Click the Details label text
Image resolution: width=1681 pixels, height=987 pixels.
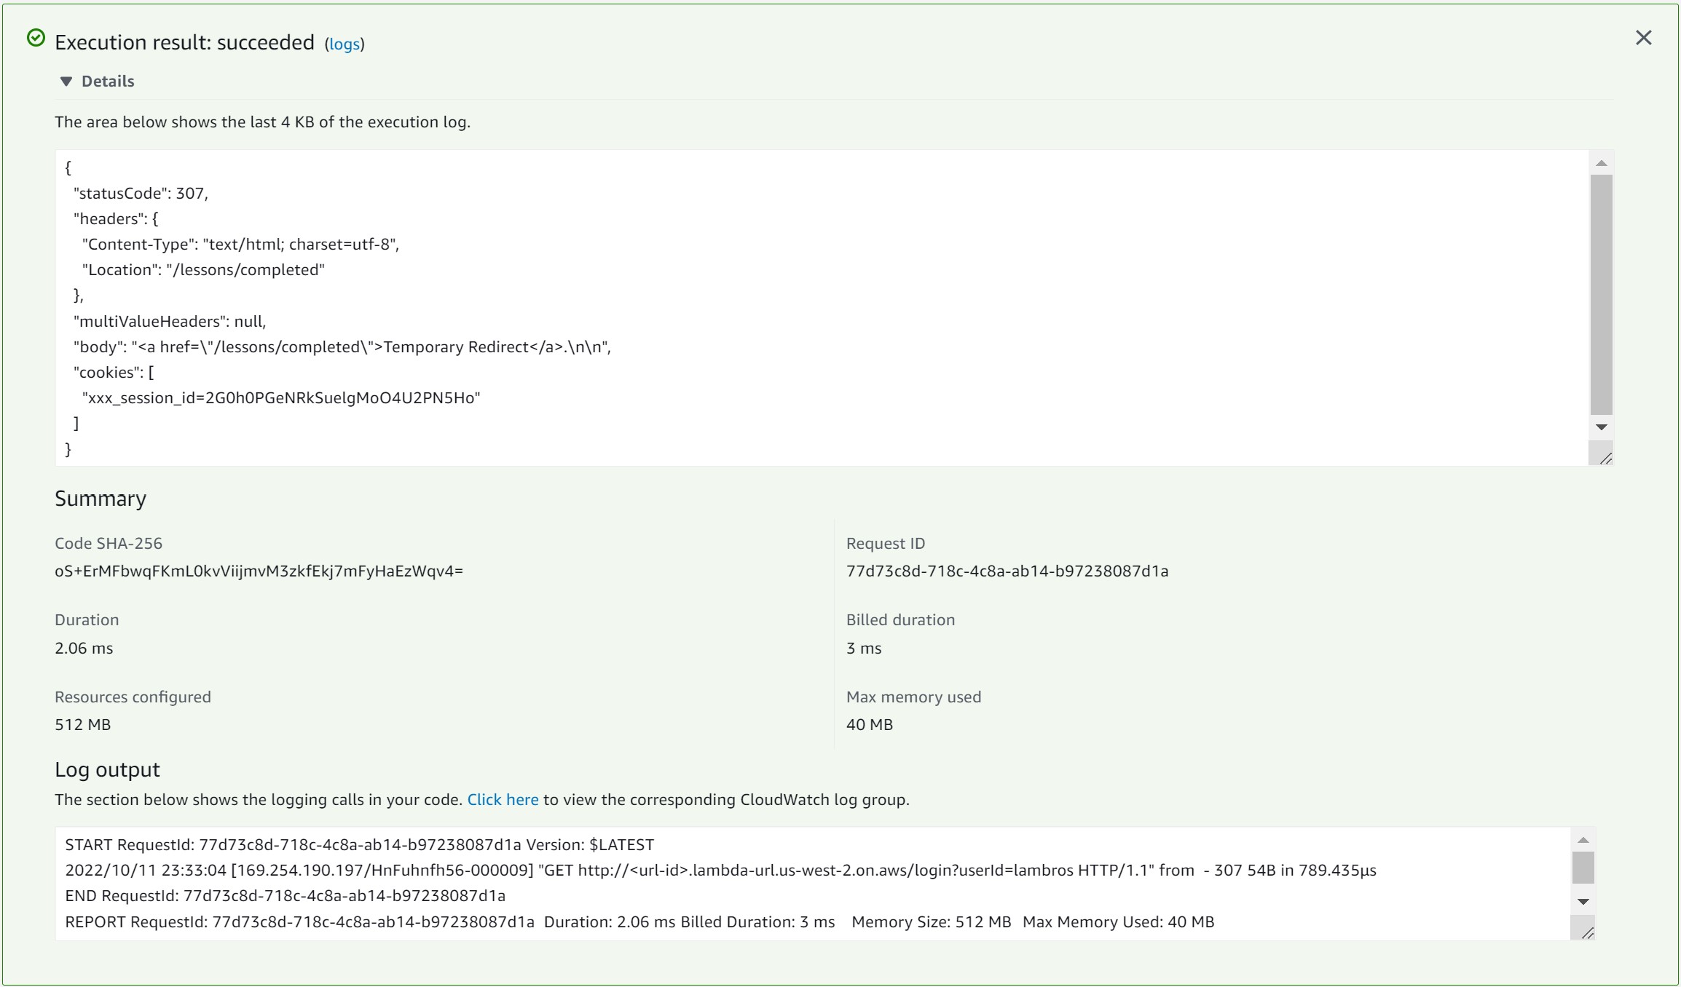(108, 82)
